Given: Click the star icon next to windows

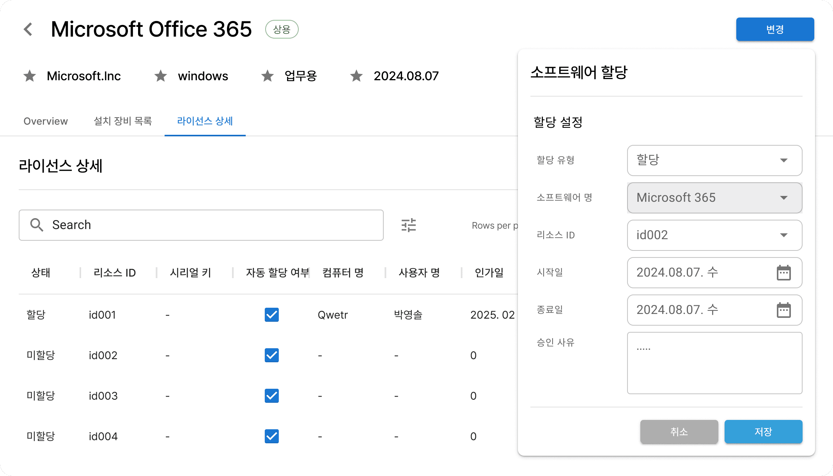Looking at the screenshot, I should coord(161,76).
